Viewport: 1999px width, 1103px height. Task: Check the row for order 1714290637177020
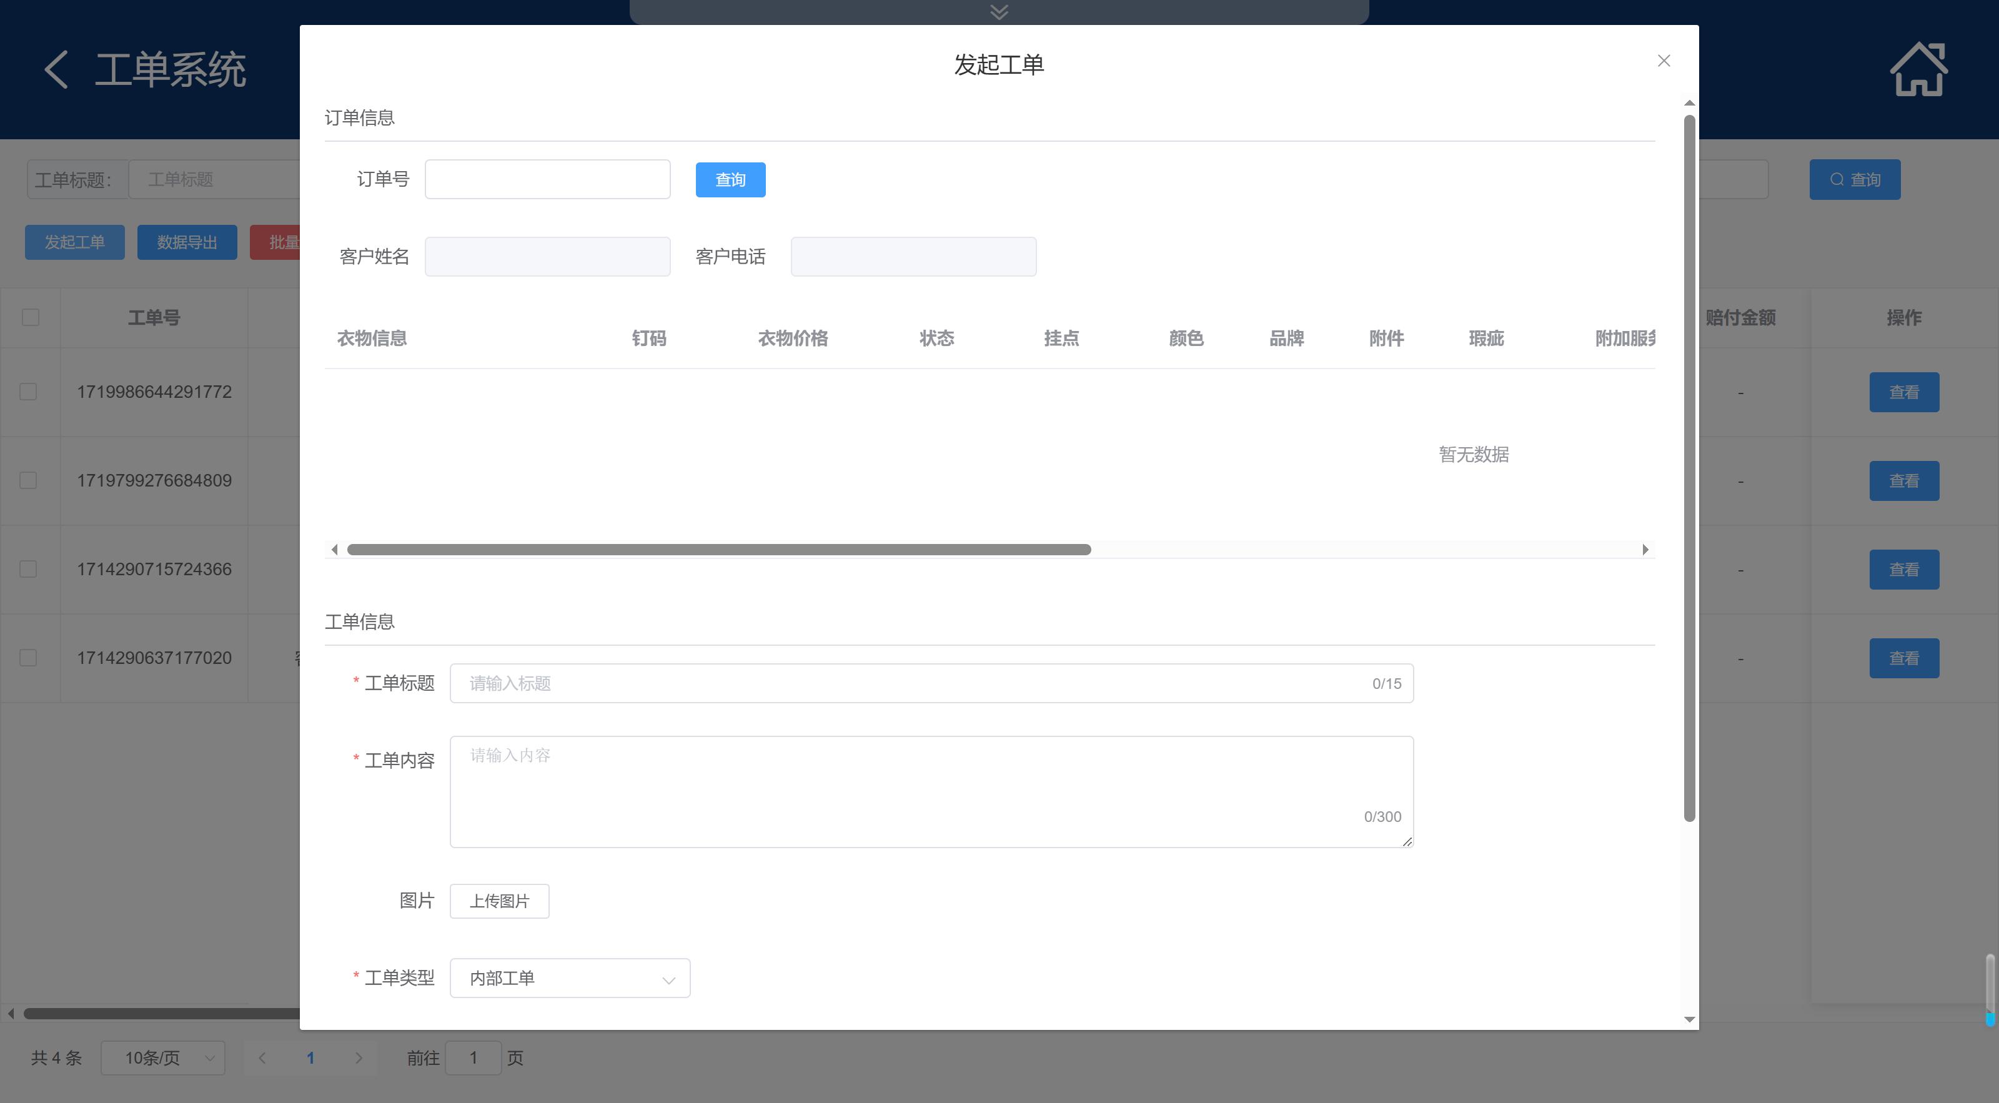pyautogui.click(x=28, y=658)
